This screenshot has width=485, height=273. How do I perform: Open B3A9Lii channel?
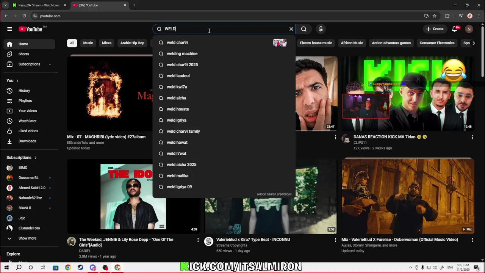[30, 208]
